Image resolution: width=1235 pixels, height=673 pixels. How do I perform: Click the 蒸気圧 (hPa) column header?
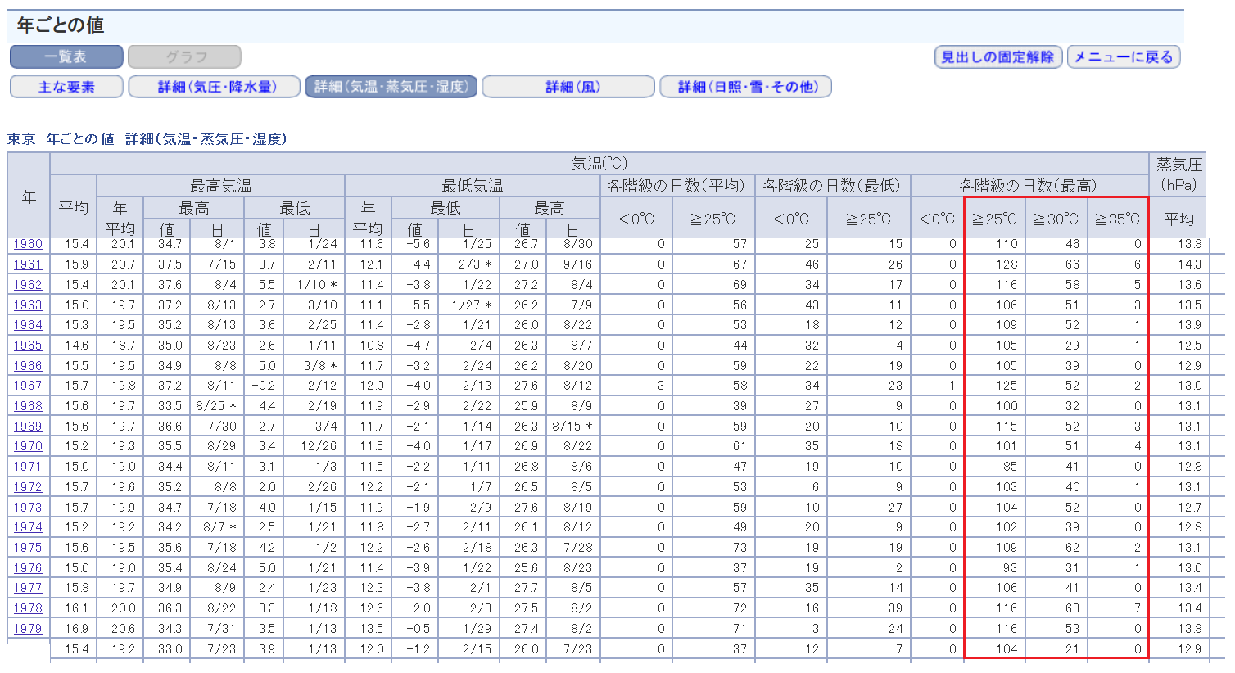pos(1179,174)
